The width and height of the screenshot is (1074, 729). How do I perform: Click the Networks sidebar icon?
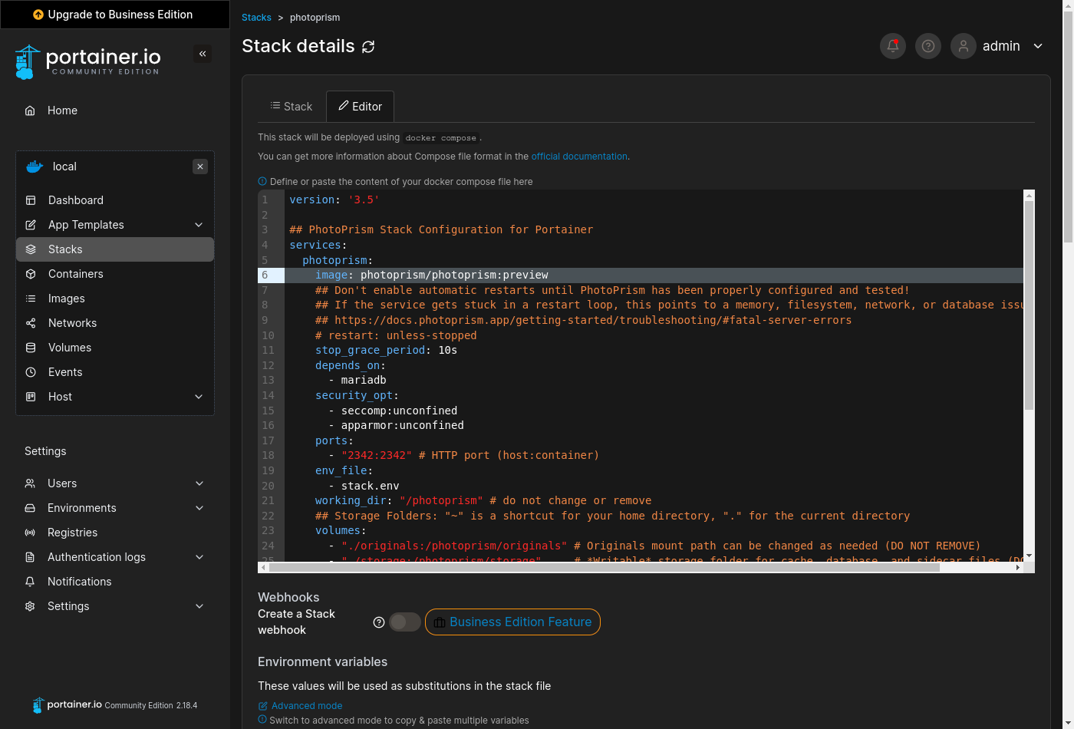pyautogui.click(x=29, y=323)
